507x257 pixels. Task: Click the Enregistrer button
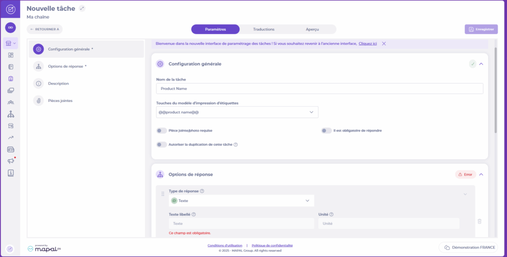click(481, 29)
